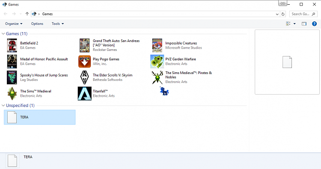Toggle the preview pane button

[x=304, y=24]
